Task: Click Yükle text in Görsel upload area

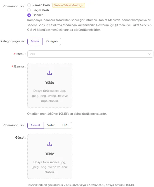Action: tap(49, 154)
